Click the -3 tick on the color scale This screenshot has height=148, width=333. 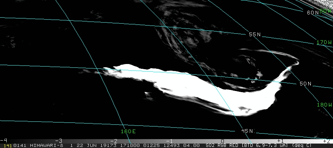58,141
